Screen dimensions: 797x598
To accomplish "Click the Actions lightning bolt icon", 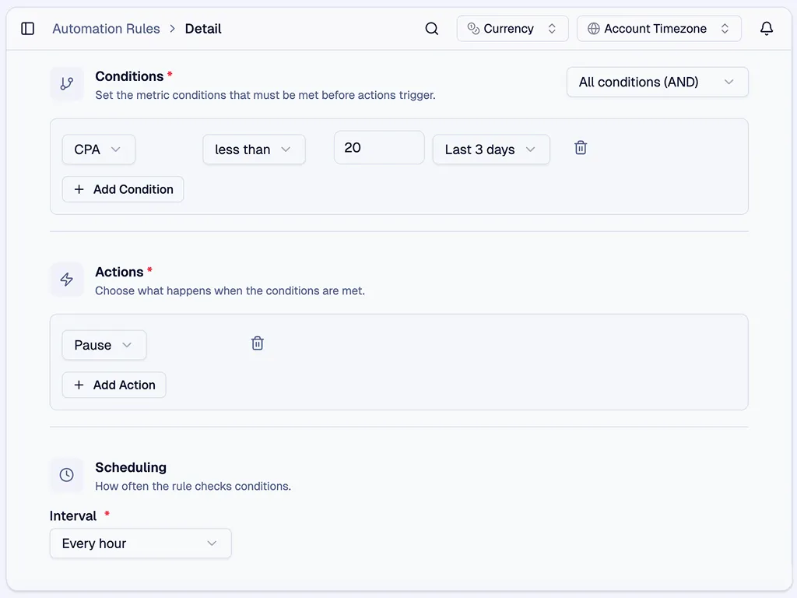I will [x=67, y=280].
